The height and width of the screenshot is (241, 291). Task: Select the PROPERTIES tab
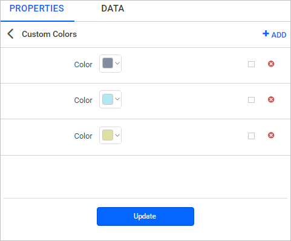tap(37, 8)
